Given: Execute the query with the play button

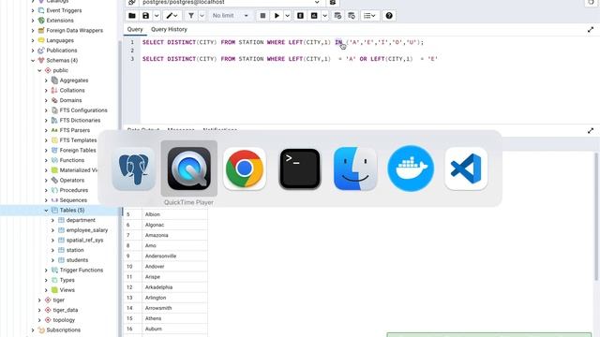Looking at the screenshot, I should tap(277, 16).
